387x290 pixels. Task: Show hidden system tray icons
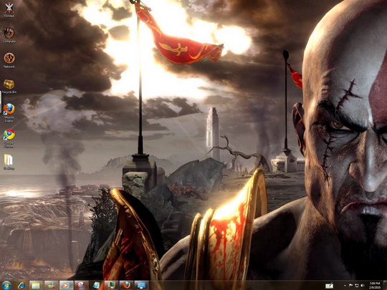345,286
